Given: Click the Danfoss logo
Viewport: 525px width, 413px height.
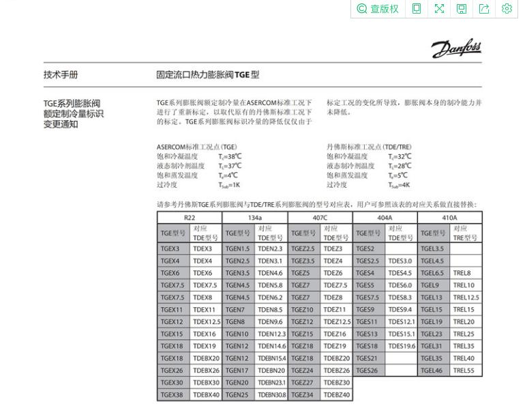Looking at the screenshot, I should [x=456, y=48].
